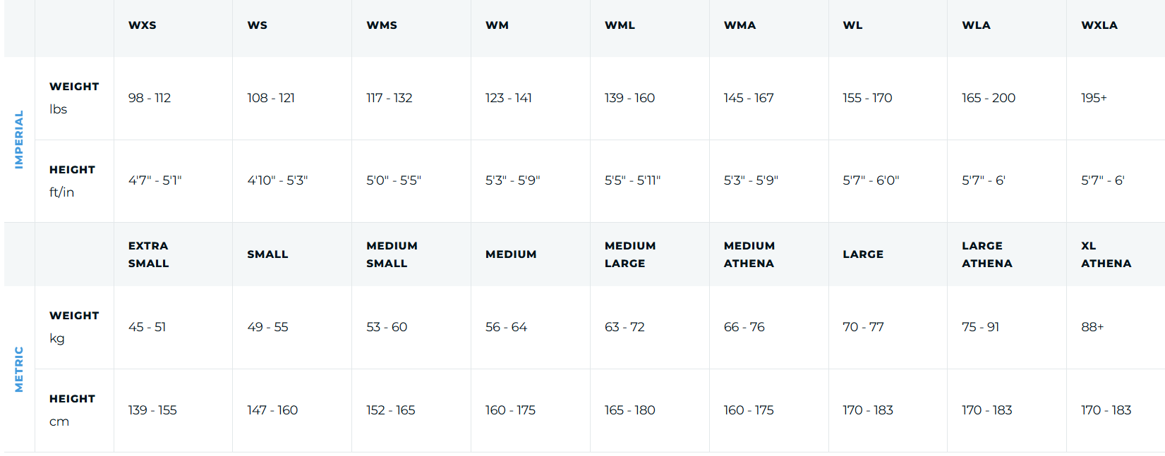Click the HEIGHT ft/in row header

click(x=72, y=181)
